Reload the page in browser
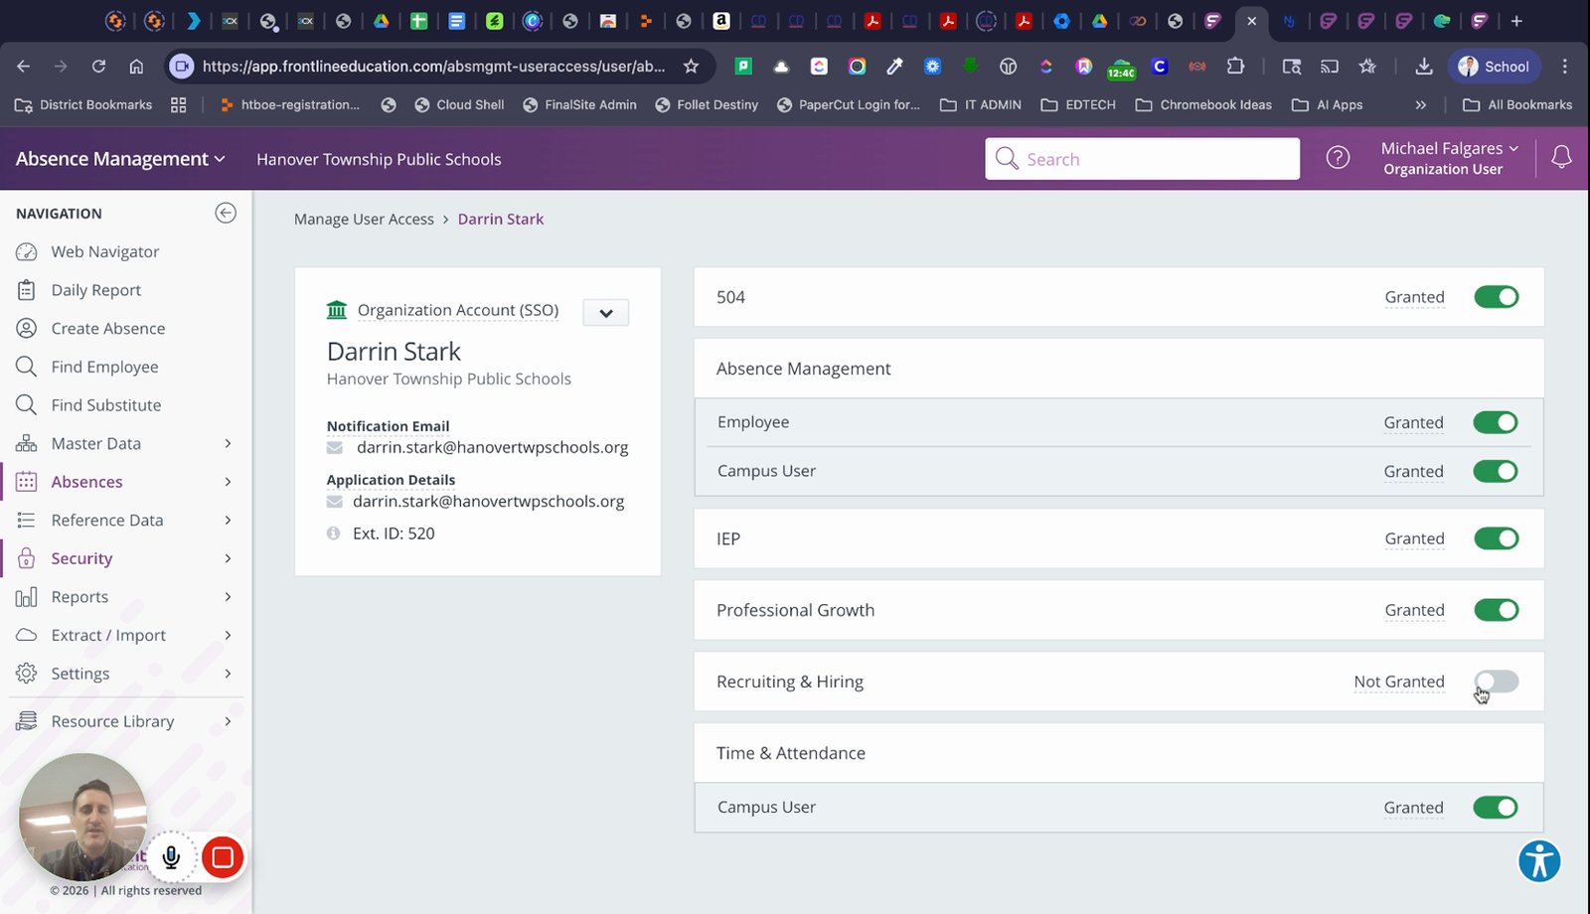 (x=98, y=67)
